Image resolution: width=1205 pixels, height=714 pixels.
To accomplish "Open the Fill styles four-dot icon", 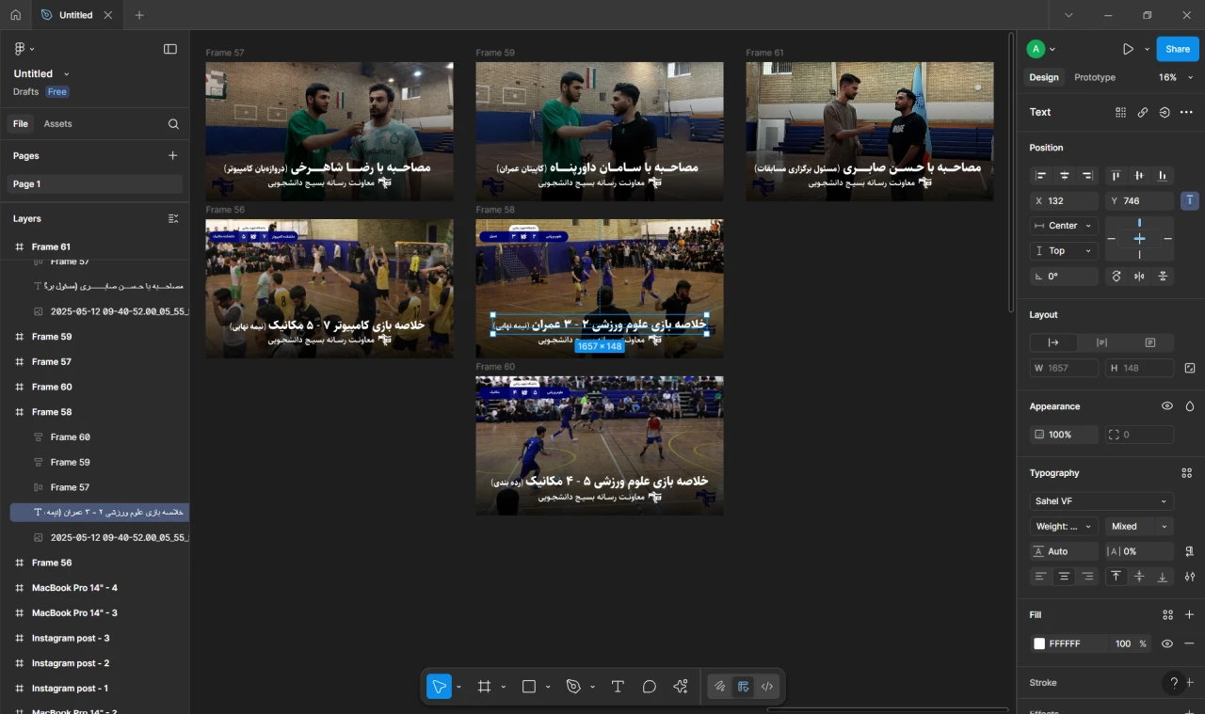I will pyautogui.click(x=1167, y=615).
